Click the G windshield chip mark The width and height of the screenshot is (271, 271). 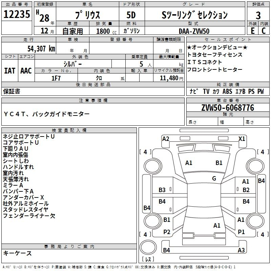(214, 178)
